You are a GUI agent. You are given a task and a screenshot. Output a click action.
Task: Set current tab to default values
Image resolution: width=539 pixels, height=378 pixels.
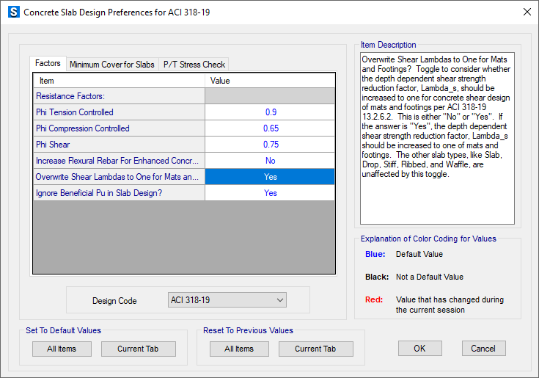(138, 349)
